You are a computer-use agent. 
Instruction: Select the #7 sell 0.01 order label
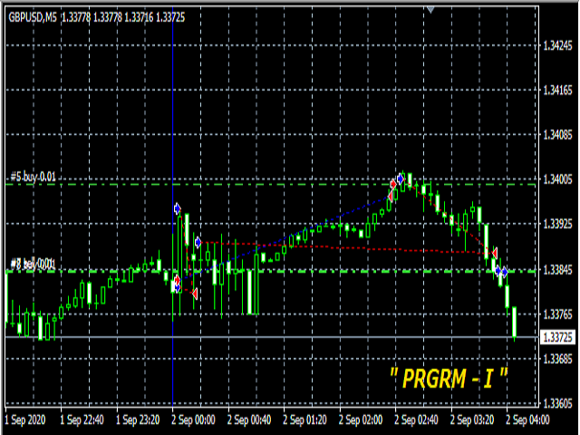point(33,264)
